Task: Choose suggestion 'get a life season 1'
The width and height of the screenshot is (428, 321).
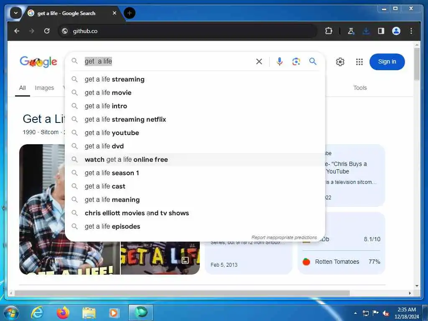Action: coord(195,173)
